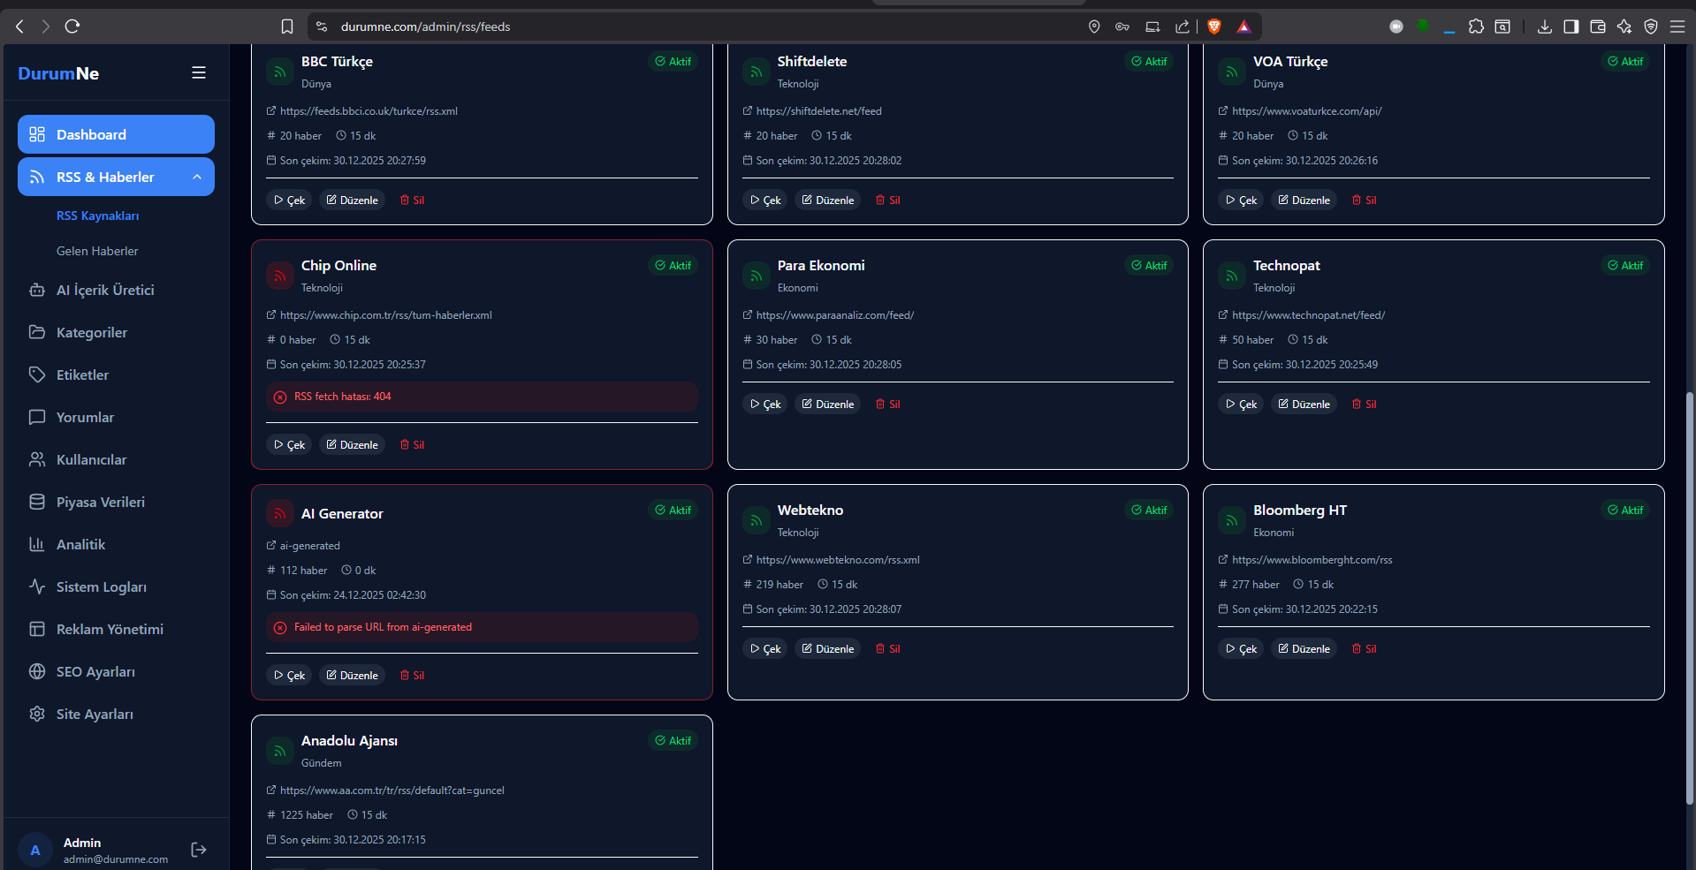The height and width of the screenshot is (870, 1696).
Task: Delete the Technopat feed
Action: coord(1364,405)
